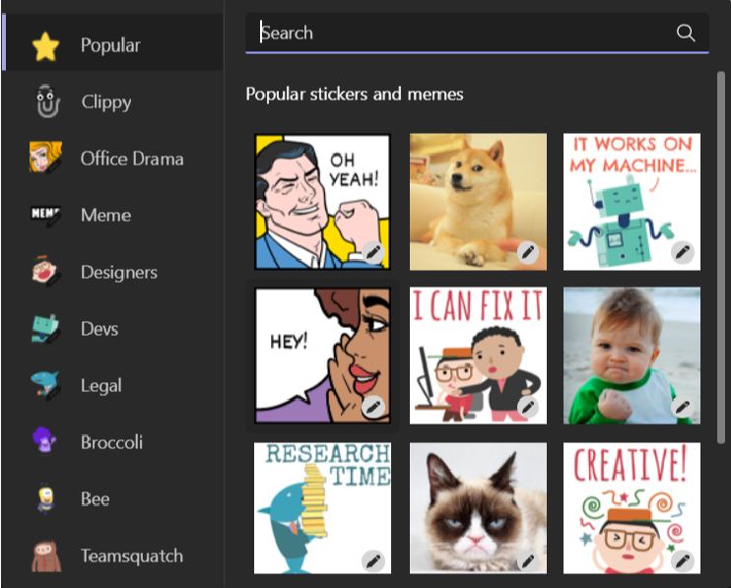The width and height of the screenshot is (731, 588).
Task: Select 'It works on my machine' sticker
Action: point(631,202)
